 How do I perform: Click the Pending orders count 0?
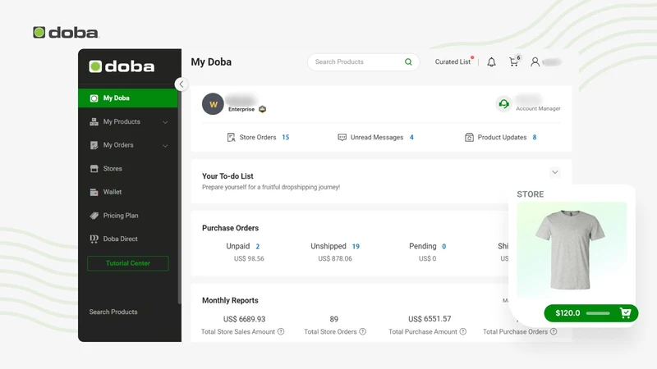click(443, 247)
